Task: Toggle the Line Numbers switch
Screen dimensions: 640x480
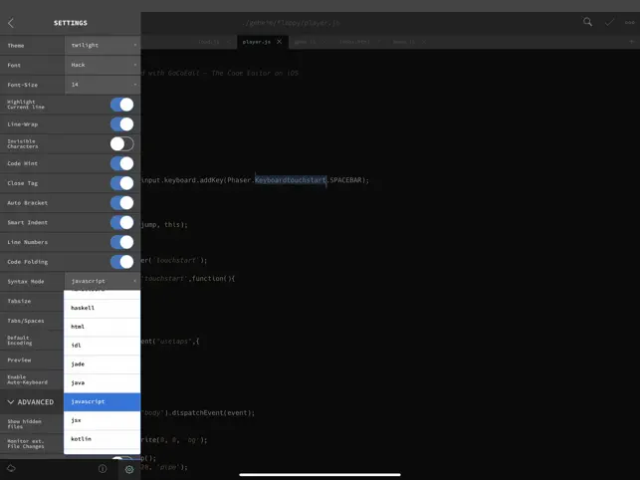Action: (x=121, y=242)
